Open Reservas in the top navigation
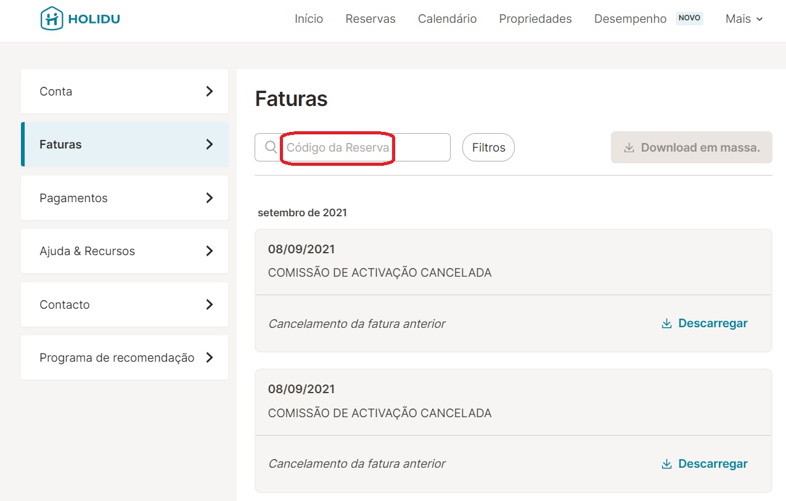The height and width of the screenshot is (501, 786). (x=370, y=19)
